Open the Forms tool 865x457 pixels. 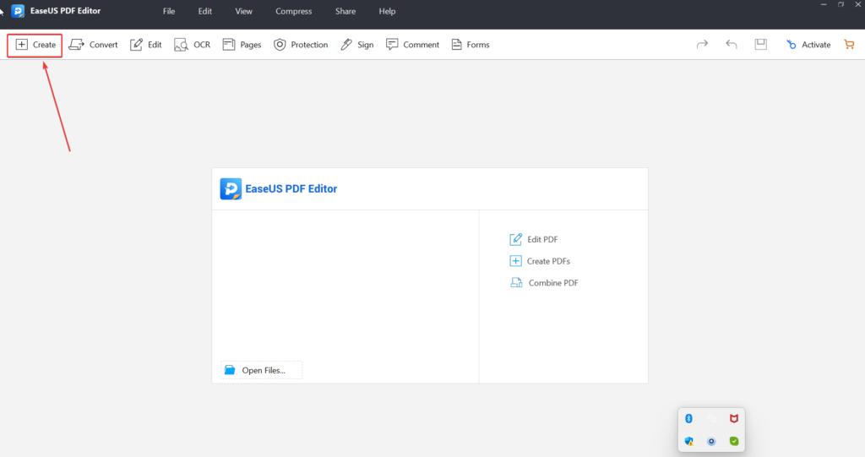470,45
